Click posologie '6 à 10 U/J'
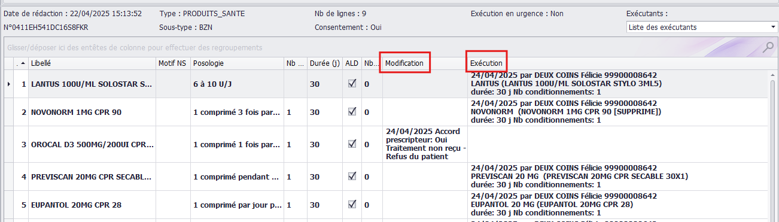Screen dimensions: 779x222 (212, 84)
